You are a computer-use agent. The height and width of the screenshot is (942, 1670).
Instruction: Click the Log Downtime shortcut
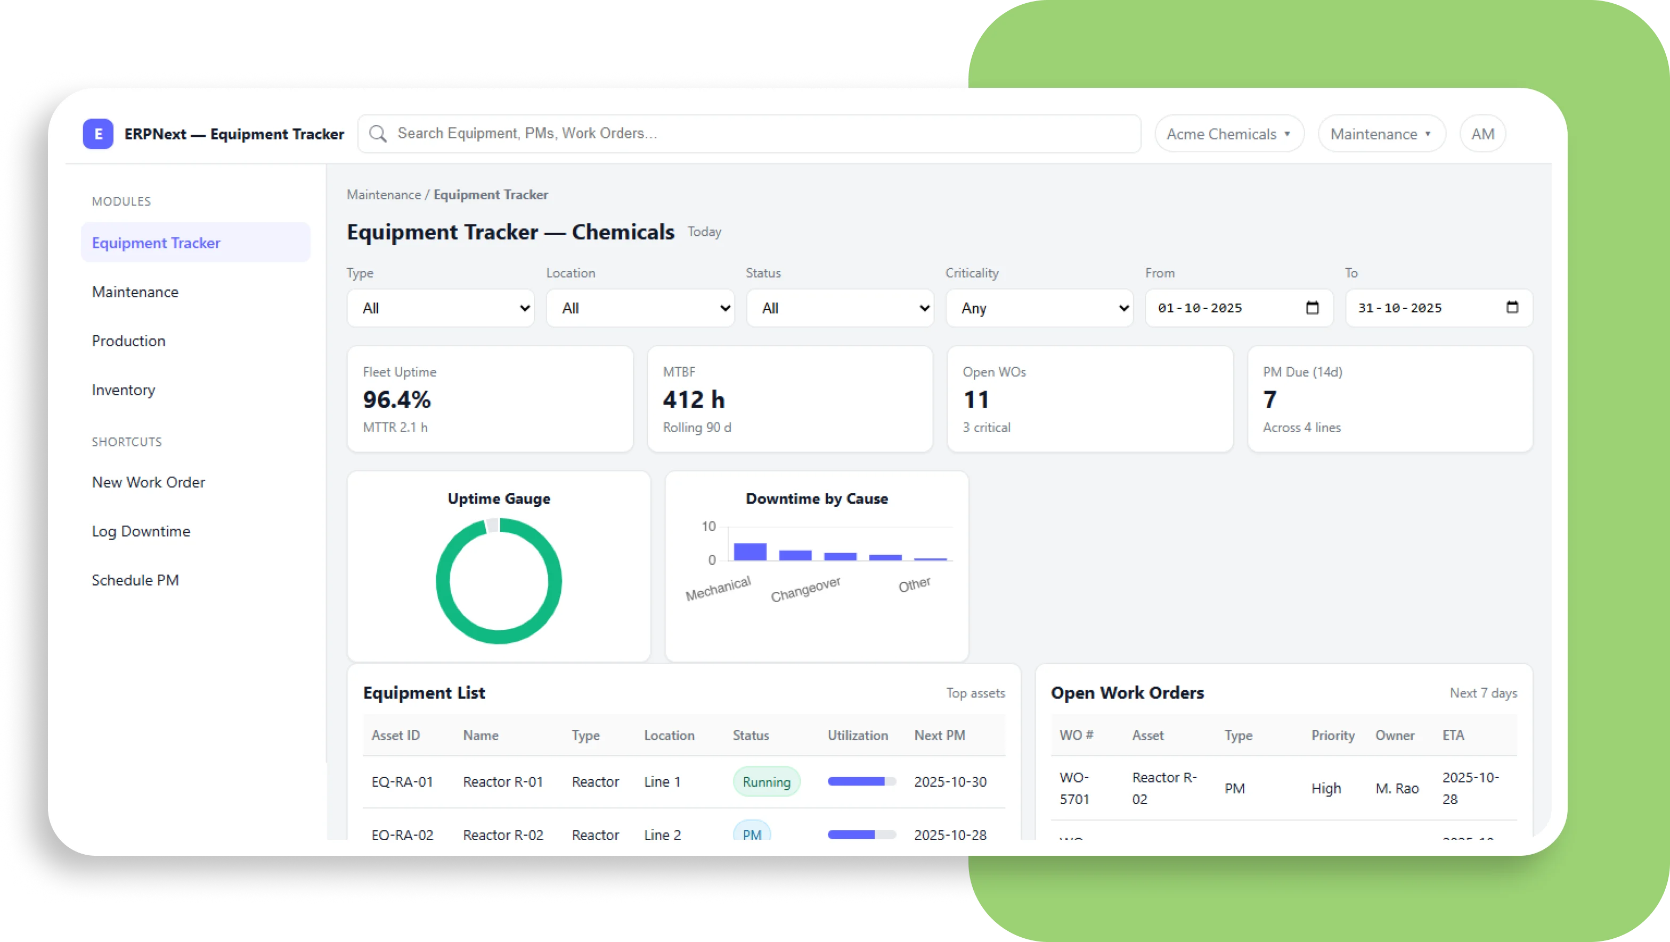[x=141, y=531]
